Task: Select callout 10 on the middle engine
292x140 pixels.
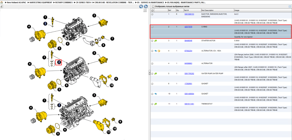Action: (x=112, y=85)
